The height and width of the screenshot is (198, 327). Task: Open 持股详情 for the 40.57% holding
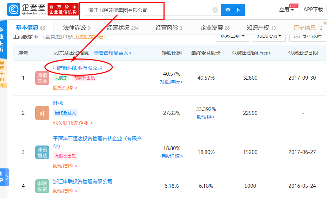pyautogui.click(x=171, y=82)
